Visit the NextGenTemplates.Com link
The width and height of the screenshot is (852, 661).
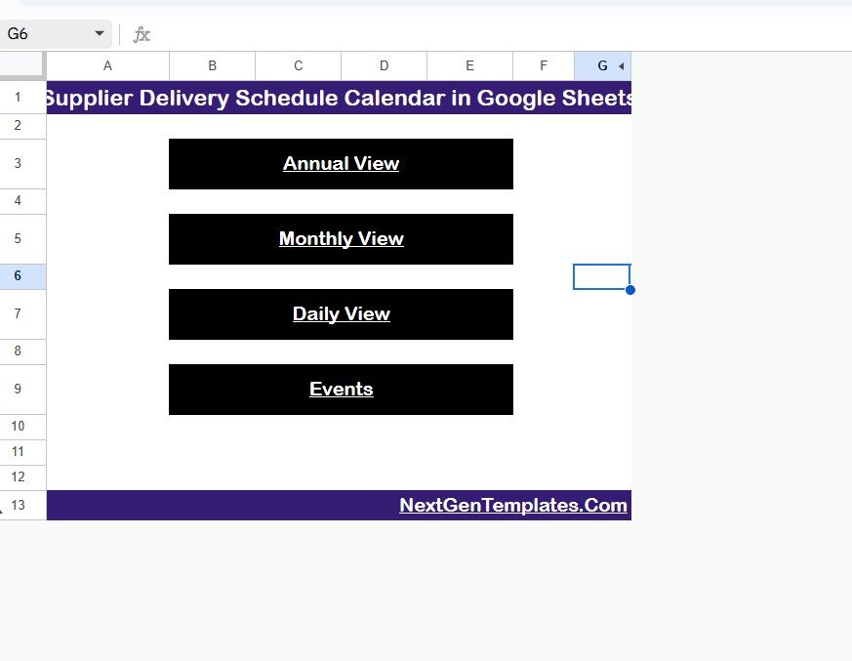click(512, 506)
